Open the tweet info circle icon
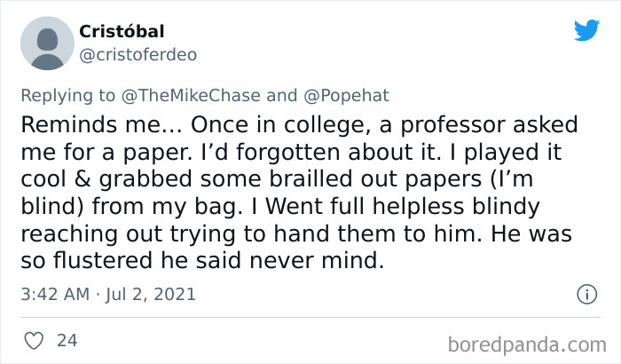The width and height of the screenshot is (621, 364). pos(586,293)
